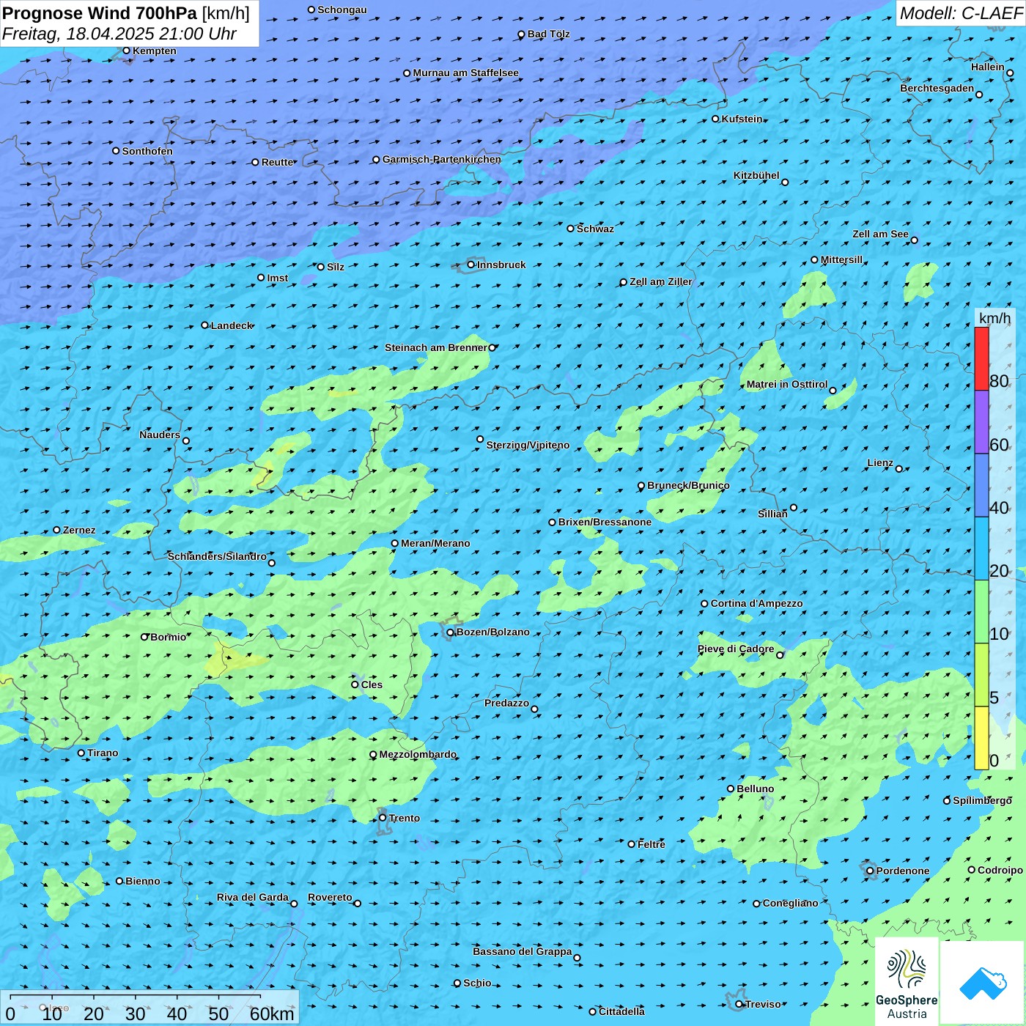
Task: Click the Belluno city marker
Action: 731,789
